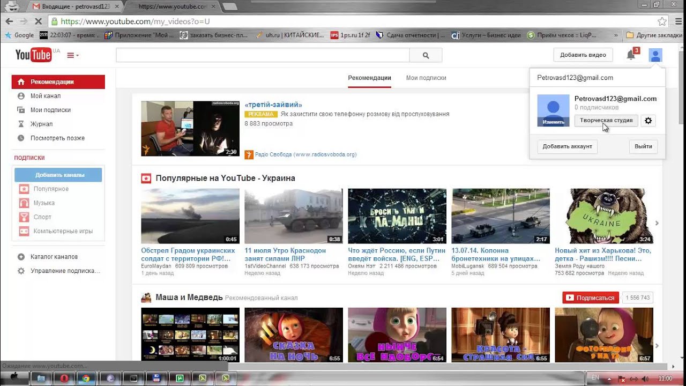
Task: Close the YouTube browser tab
Action: pos(213,6)
